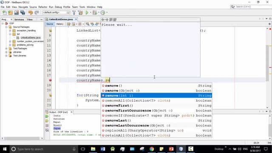Click the Profile Project icon
Image resolution: width=272 pixels, height=153 pixels.
pyautogui.click(x=103, y=12)
